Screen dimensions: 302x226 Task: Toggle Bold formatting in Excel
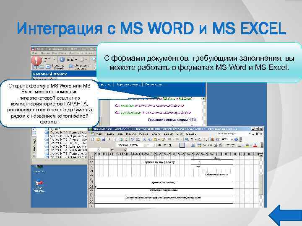point(159,145)
